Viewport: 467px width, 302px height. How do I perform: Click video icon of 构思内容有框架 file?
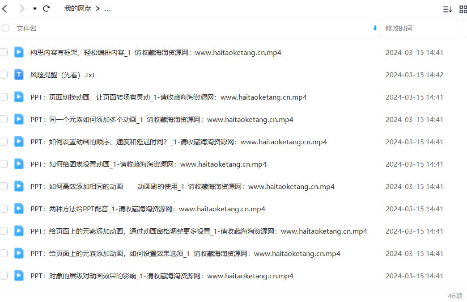tap(19, 52)
